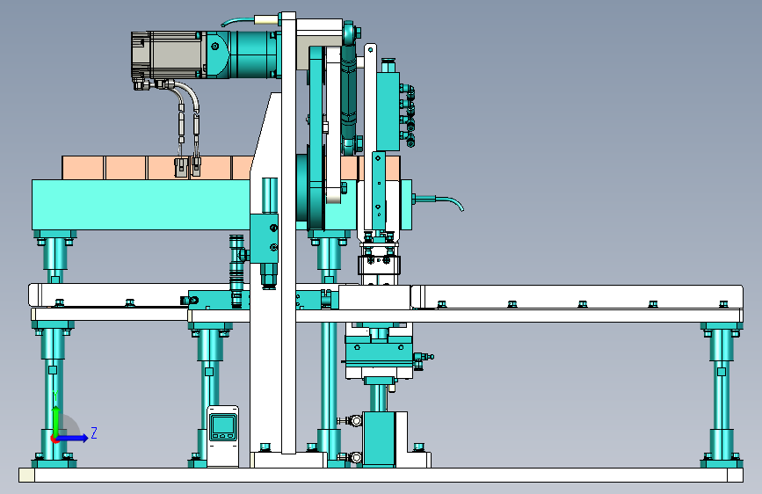
Task: Click the red origin ball of the triad
Action: [x=54, y=439]
